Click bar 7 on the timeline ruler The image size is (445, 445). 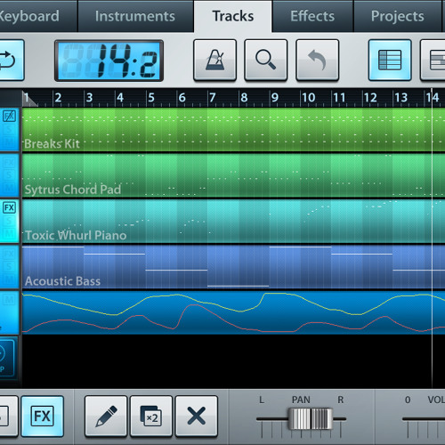(212, 97)
